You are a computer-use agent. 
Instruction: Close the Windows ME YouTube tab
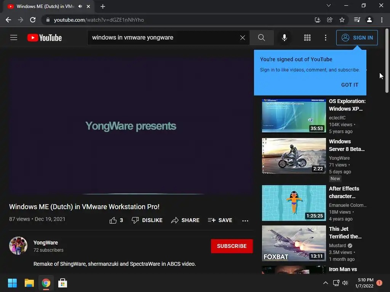88,6
